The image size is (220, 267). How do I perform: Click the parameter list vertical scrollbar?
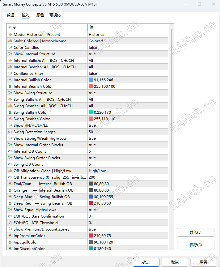tap(171, 110)
